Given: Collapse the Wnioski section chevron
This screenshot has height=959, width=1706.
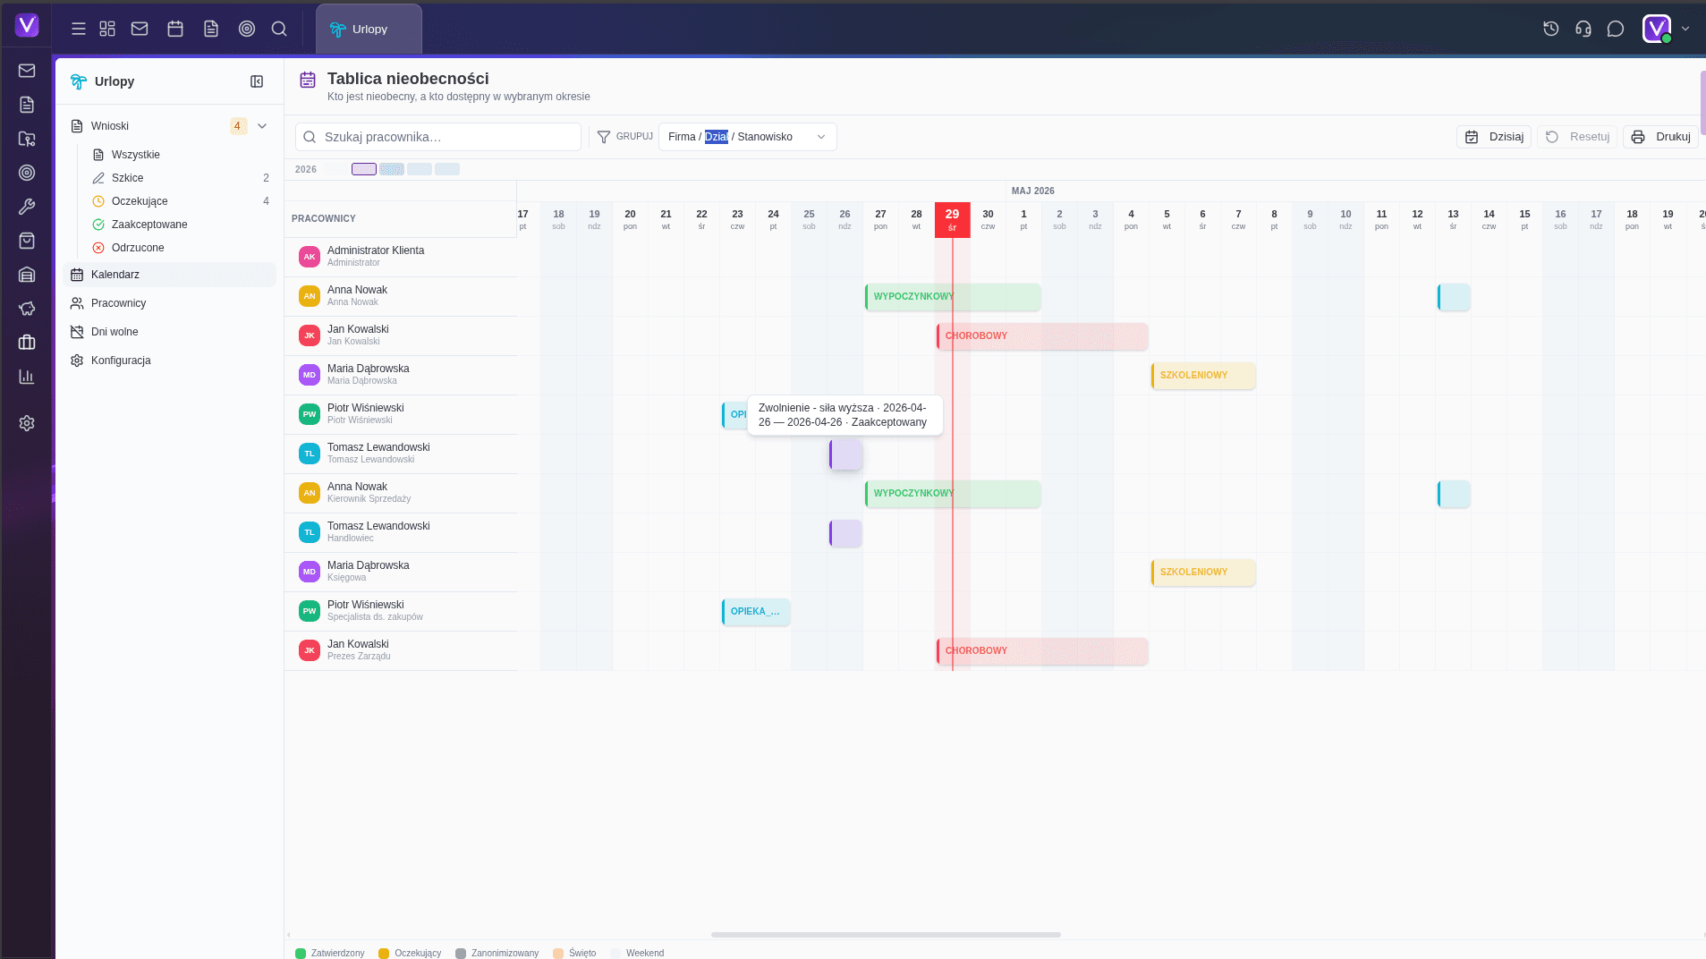Looking at the screenshot, I should pyautogui.click(x=262, y=126).
